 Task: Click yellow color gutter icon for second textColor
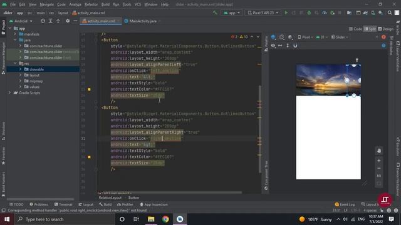click(x=89, y=157)
